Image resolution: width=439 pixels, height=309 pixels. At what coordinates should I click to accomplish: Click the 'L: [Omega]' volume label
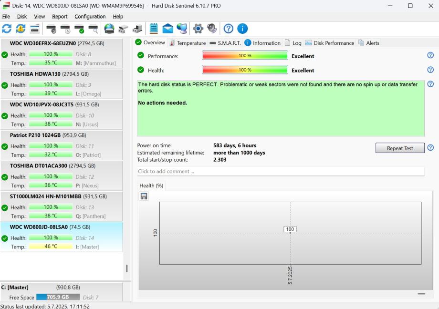[88, 94]
